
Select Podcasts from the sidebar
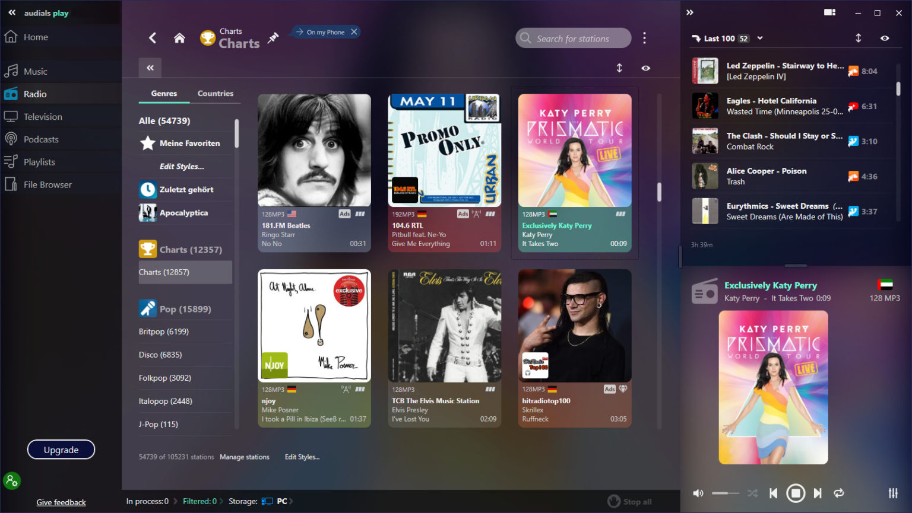(x=41, y=139)
